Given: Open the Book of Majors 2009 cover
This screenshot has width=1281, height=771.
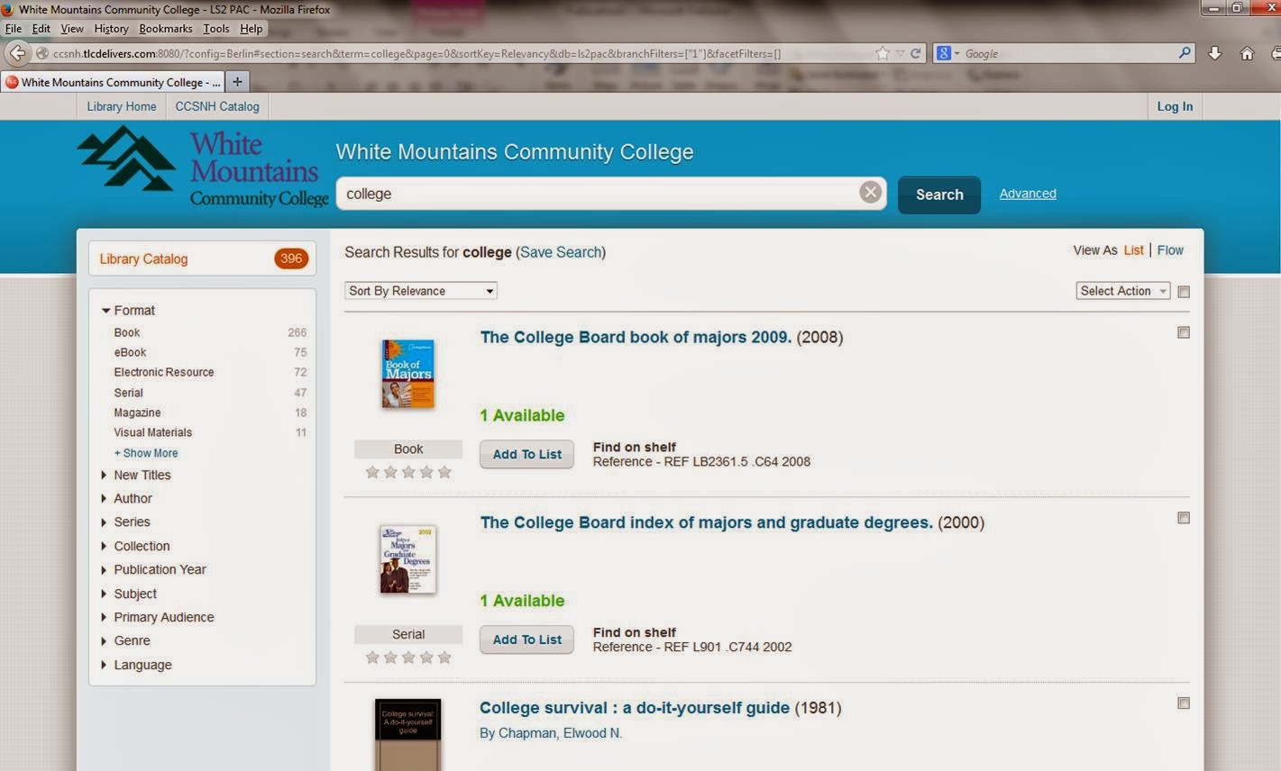Looking at the screenshot, I should pos(408,374).
